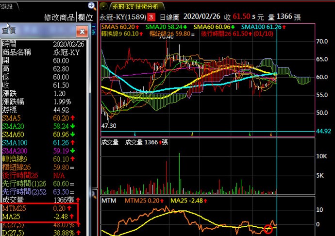
Task: Click the red circle marker on MTM chart
Action: pos(268,229)
